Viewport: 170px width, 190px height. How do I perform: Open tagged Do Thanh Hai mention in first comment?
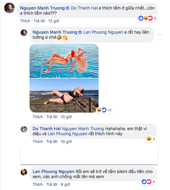coord(84,8)
